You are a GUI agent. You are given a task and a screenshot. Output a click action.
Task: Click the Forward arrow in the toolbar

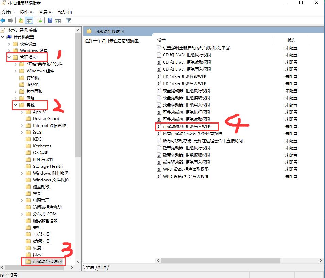coord(11,20)
